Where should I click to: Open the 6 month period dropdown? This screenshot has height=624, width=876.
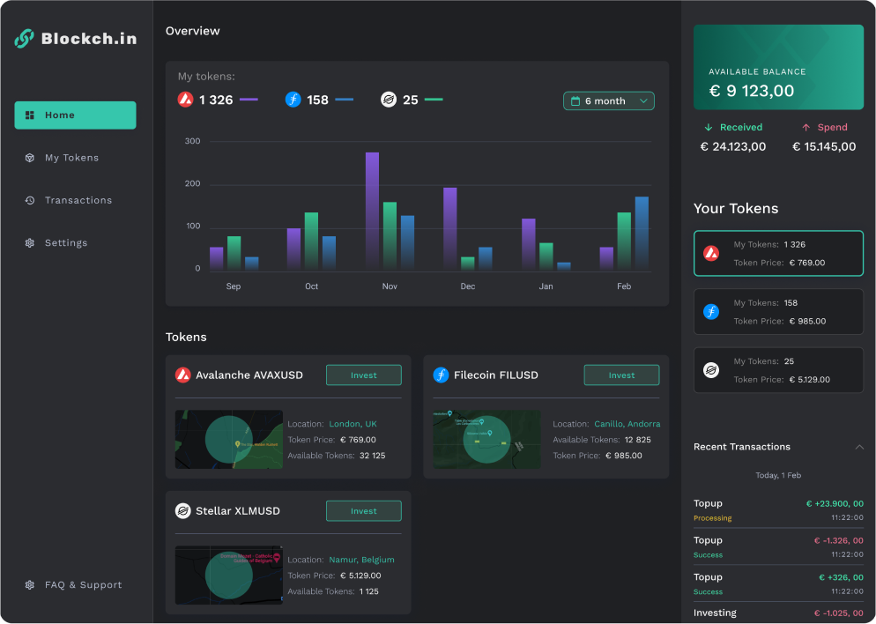(x=608, y=101)
